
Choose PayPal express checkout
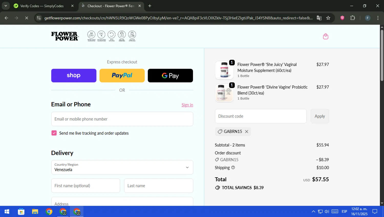pyautogui.click(x=122, y=76)
